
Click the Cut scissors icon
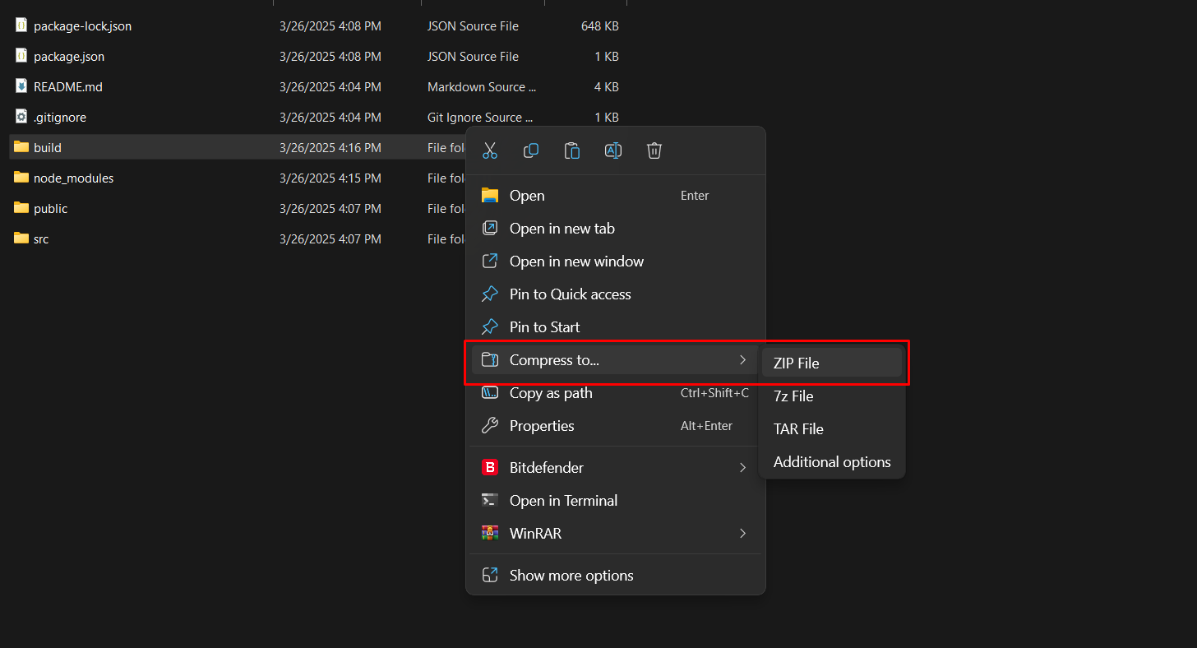click(x=490, y=150)
